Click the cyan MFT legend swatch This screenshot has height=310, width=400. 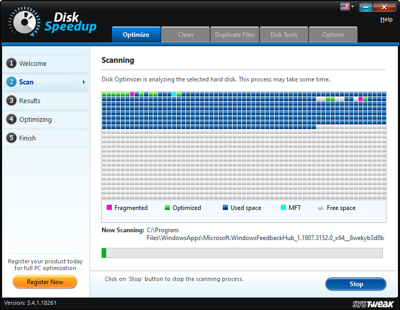tap(283, 207)
